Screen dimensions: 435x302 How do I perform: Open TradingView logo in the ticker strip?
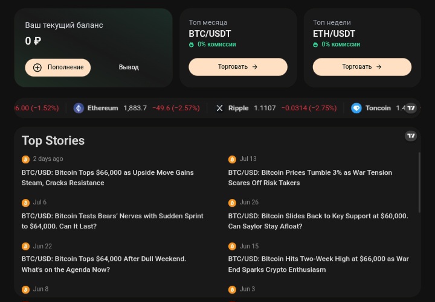411,108
